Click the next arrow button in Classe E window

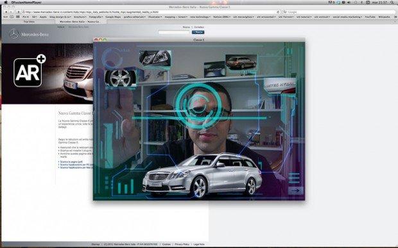(296, 191)
